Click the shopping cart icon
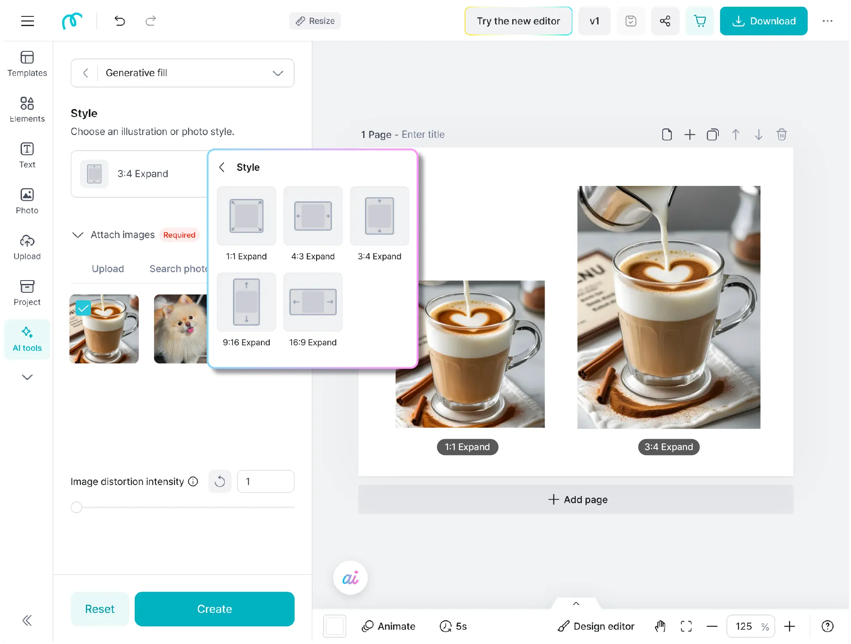Viewport: 851px width, 644px height. coord(699,21)
